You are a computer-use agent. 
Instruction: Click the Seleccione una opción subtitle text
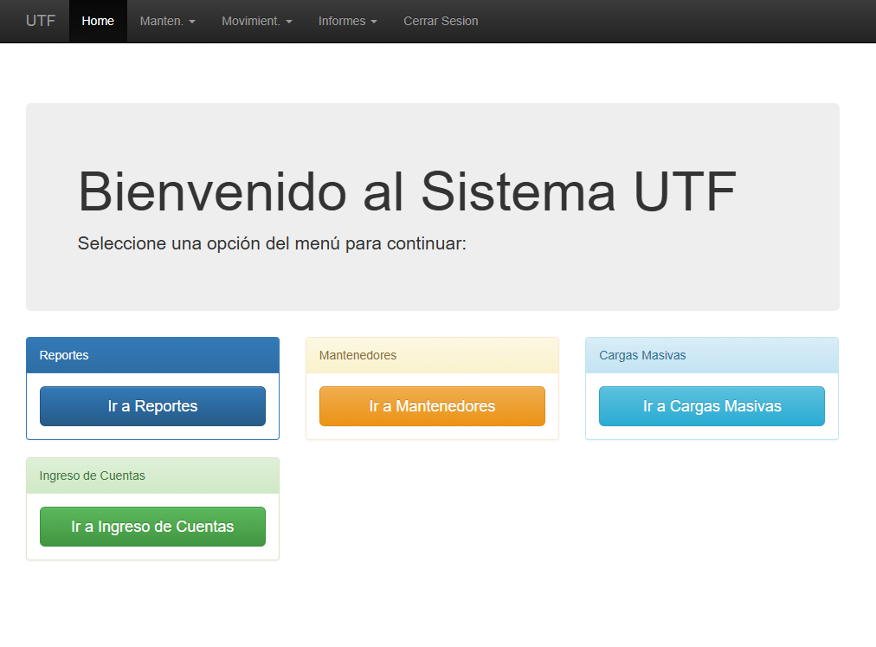coord(272,243)
